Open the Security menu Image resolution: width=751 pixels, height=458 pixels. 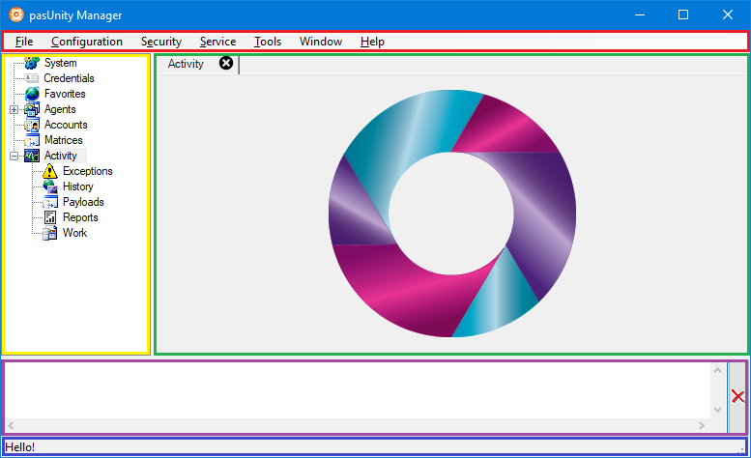pyautogui.click(x=161, y=42)
